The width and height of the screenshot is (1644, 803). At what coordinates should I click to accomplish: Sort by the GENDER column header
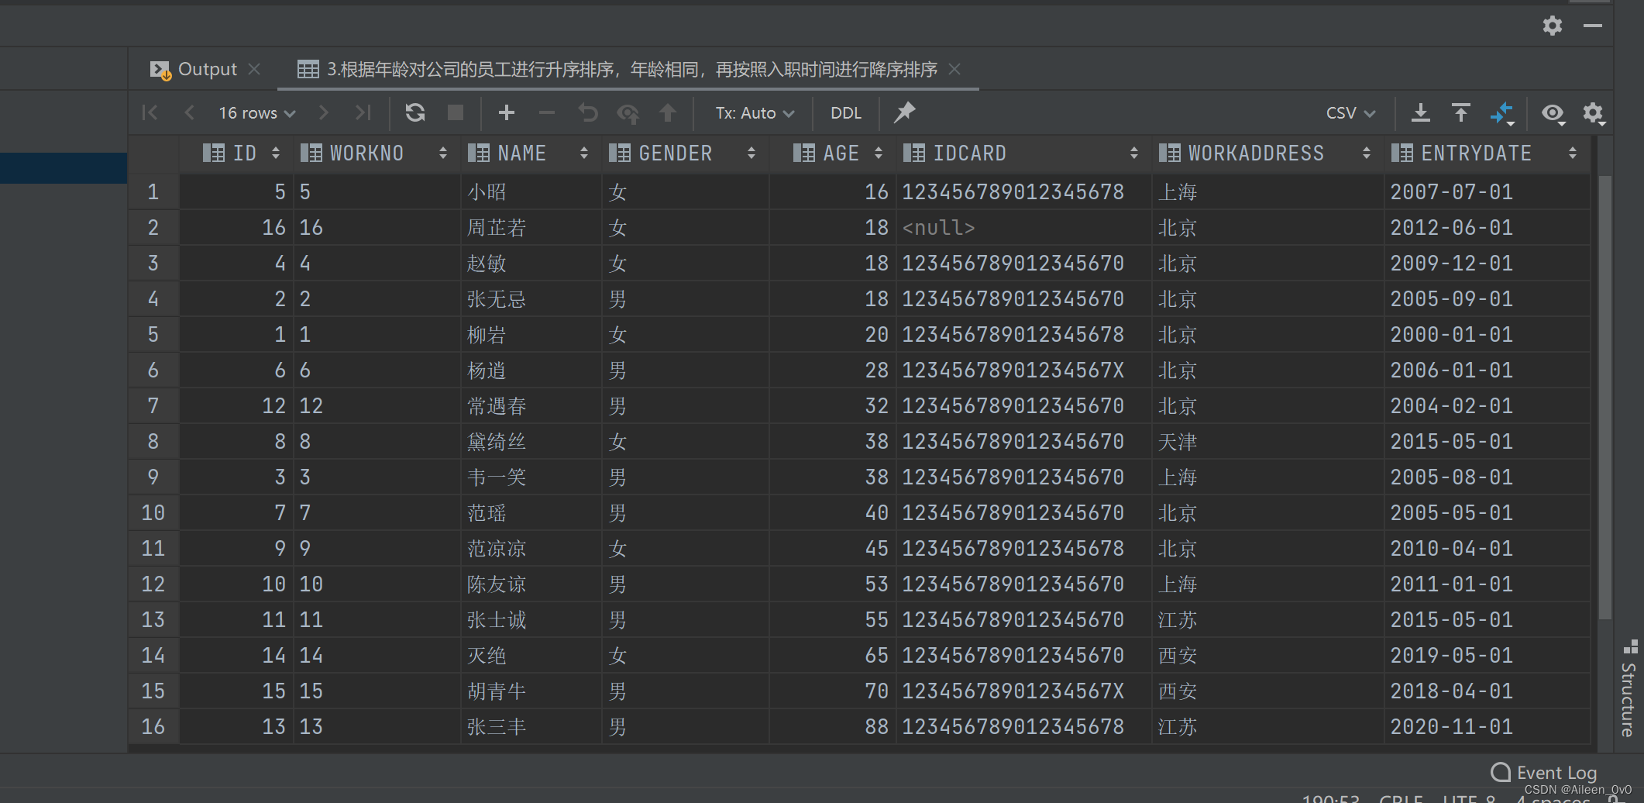point(685,153)
